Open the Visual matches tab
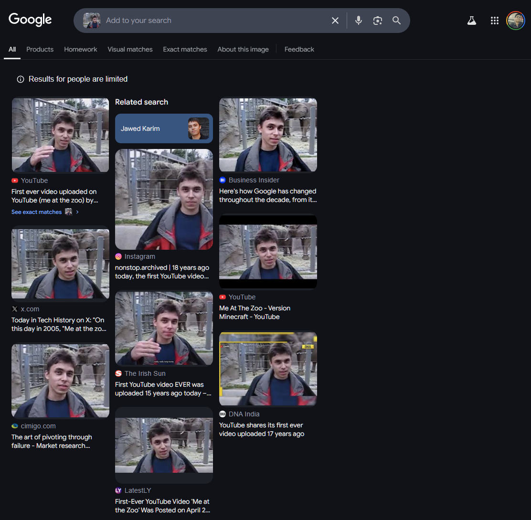The image size is (531, 520). click(130, 50)
